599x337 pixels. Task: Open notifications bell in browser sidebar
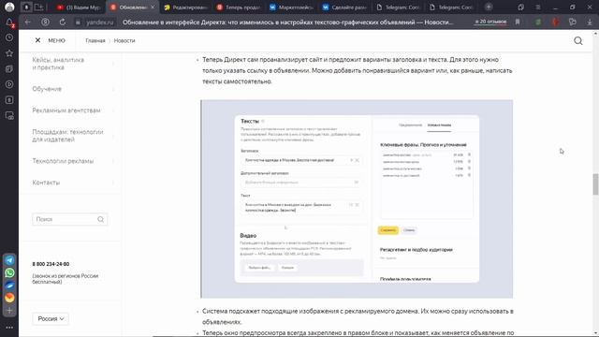click(9, 22)
